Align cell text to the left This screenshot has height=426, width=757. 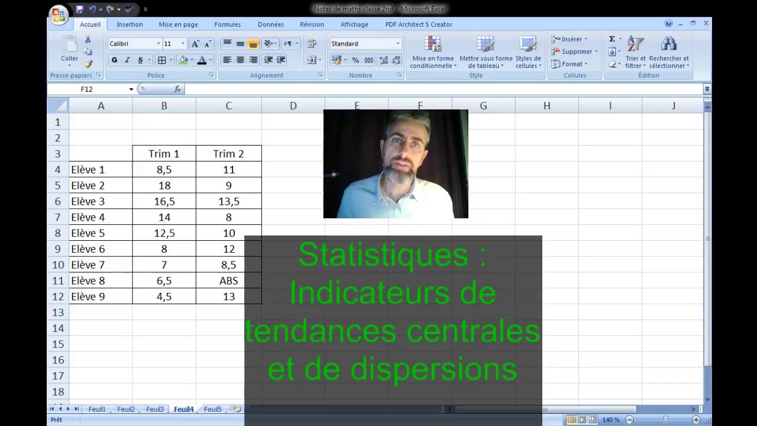tap(227, 60)
